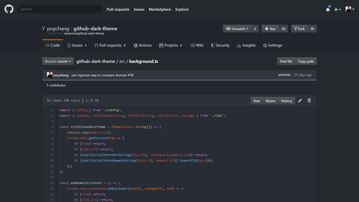Open the commit message about comparing domain
The height and width of the screenshot is (202, 359).
point(99,75)
